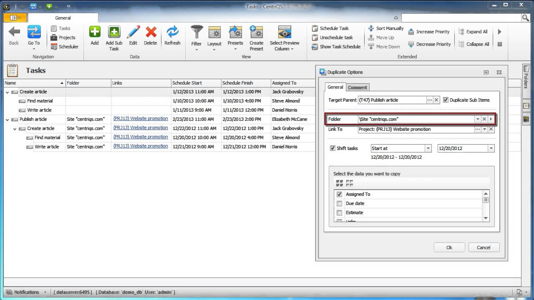Close the Duplicate Options dialog
The image size is (534, 300).
(x=499, y=72)
